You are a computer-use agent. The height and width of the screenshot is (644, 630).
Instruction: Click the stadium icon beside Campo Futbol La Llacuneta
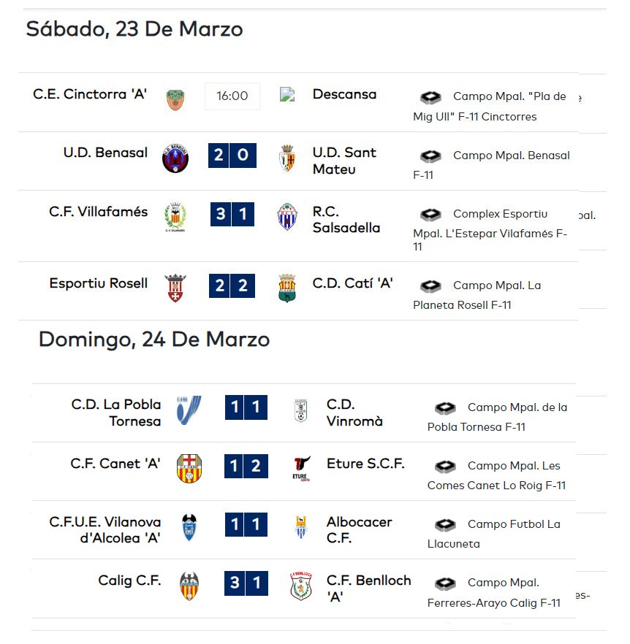click(445, 525)
